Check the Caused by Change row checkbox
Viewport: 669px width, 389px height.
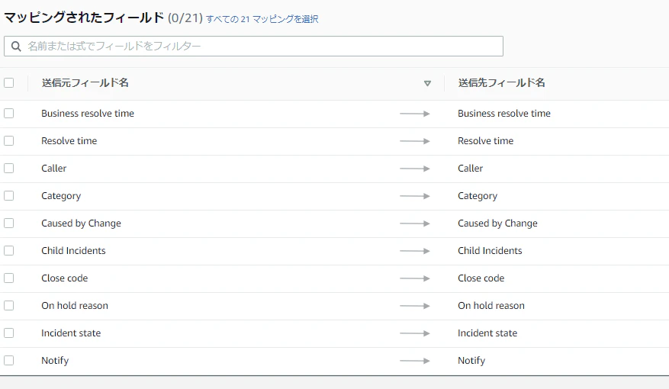tap(8, 223)
